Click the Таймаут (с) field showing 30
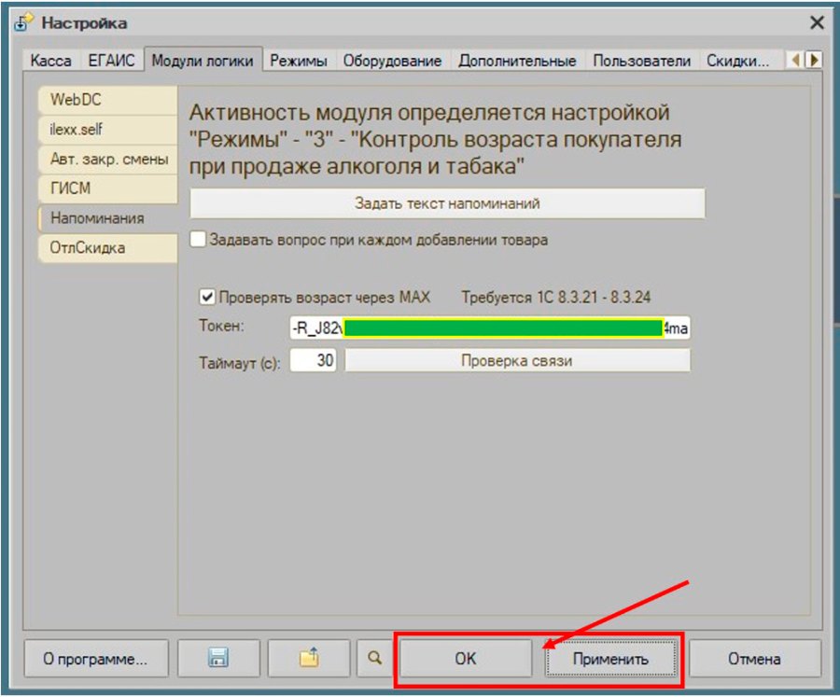This screenshot has height=697, width=840. (x=313, y=360)
